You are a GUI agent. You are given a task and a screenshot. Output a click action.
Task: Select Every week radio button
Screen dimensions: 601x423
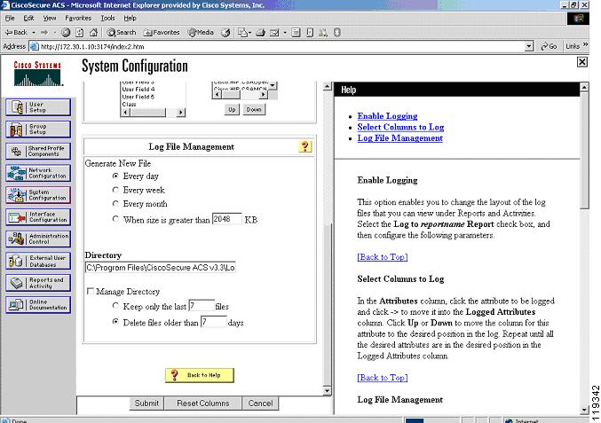pyautogui.click(x=115, y=190)
